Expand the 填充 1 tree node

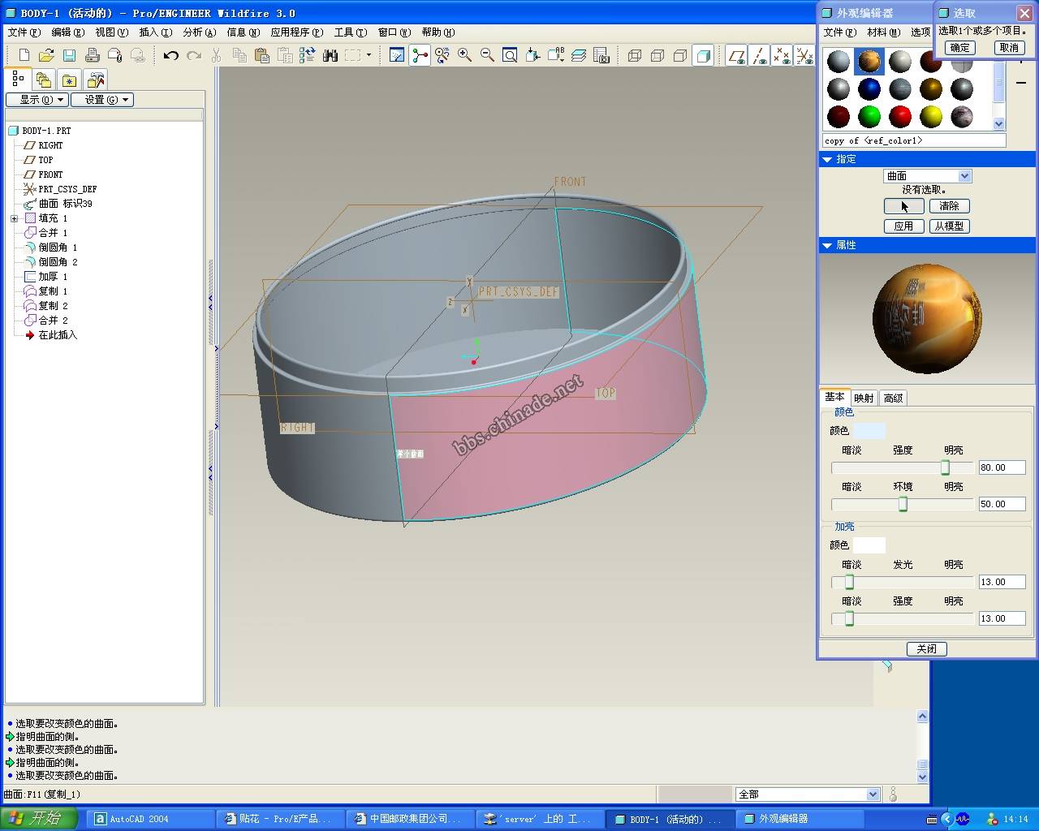point(14,218)
